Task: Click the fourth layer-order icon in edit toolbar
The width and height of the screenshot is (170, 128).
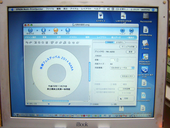Action: (65, 43)
